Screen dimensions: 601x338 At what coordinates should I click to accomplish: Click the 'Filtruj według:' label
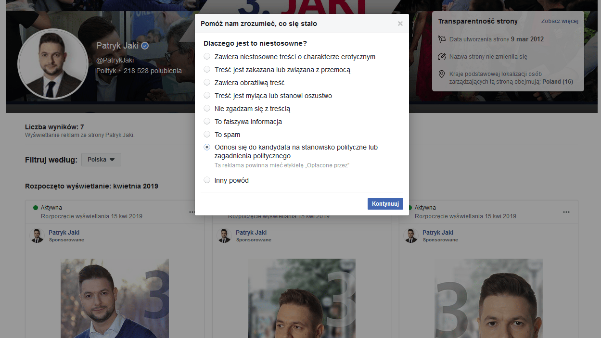coord(51,160)
